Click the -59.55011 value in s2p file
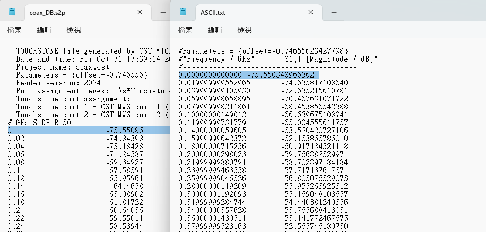This screenshot has height=232, width=486. tap(125, 218)
